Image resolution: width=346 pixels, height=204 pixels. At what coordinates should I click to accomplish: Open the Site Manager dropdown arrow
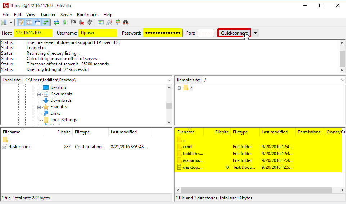pos(11,22)
